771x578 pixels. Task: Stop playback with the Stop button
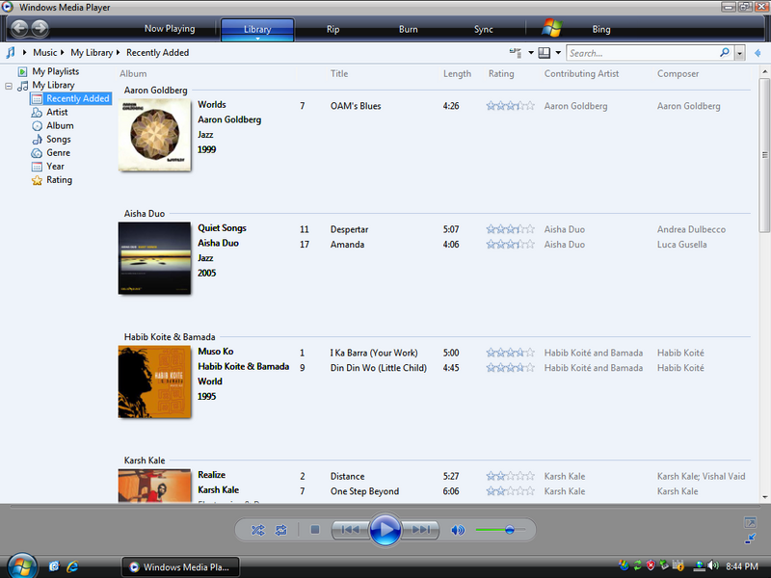315,530
